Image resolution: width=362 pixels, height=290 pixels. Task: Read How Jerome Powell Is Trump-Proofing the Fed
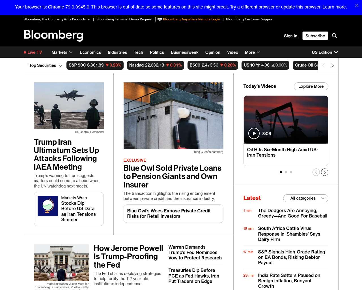(128, 257)
